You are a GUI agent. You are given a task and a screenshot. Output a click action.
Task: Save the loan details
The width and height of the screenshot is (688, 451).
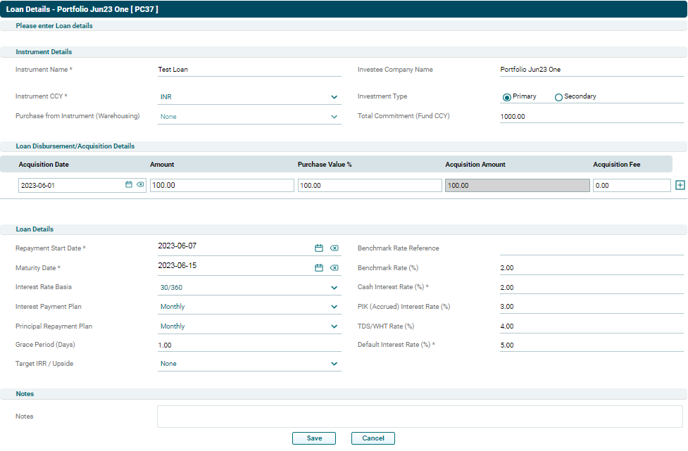tap(314, 438)
